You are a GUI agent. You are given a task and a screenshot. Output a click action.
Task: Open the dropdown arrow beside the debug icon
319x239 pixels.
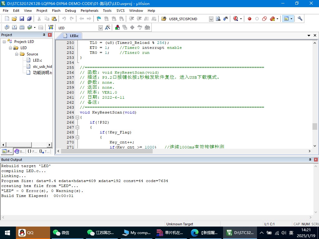coord(241,19)
